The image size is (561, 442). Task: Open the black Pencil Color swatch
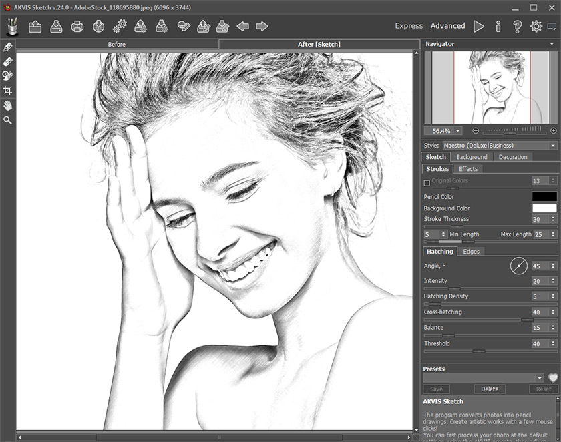pos(544,196)
